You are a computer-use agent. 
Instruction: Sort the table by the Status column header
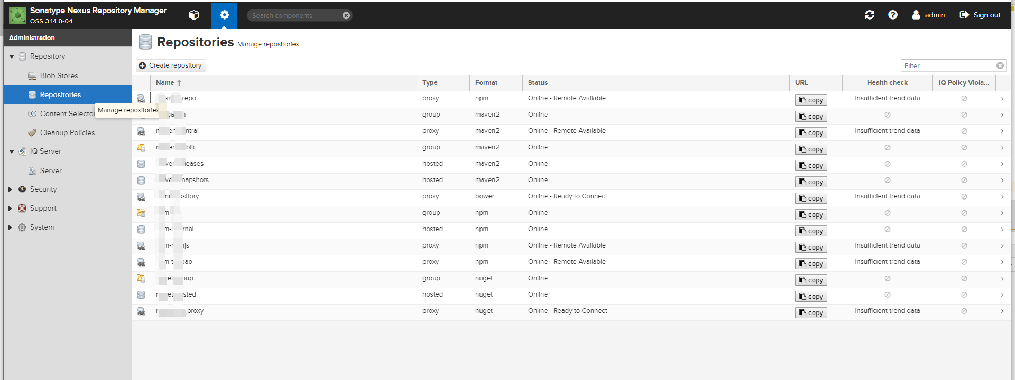click(656, 83)
